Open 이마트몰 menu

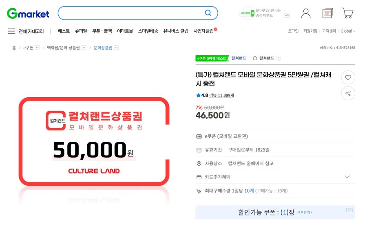point(125,31)
